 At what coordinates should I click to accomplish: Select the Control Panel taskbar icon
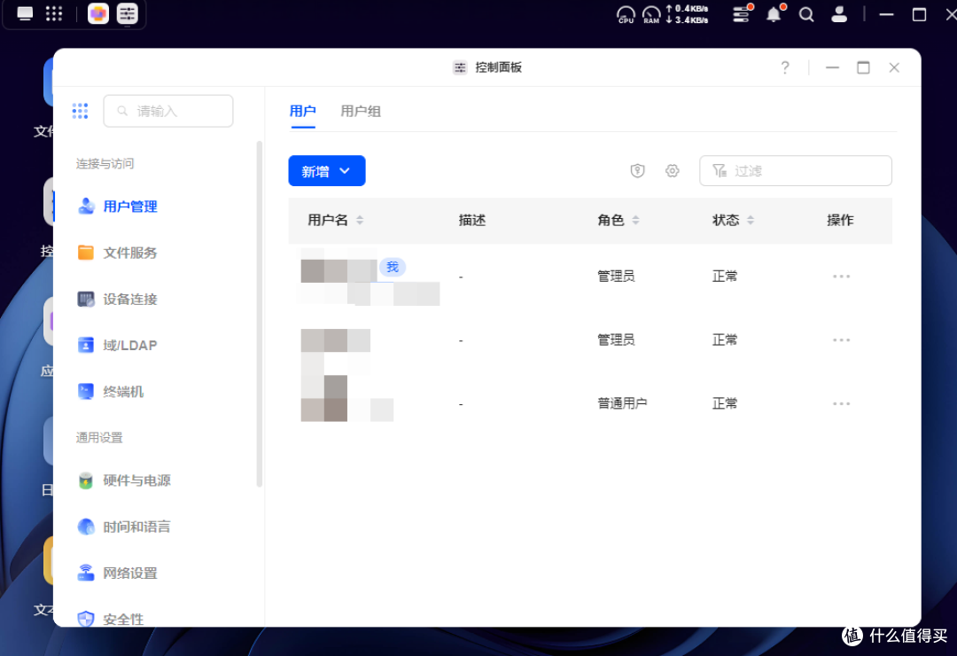coord(127,13)
